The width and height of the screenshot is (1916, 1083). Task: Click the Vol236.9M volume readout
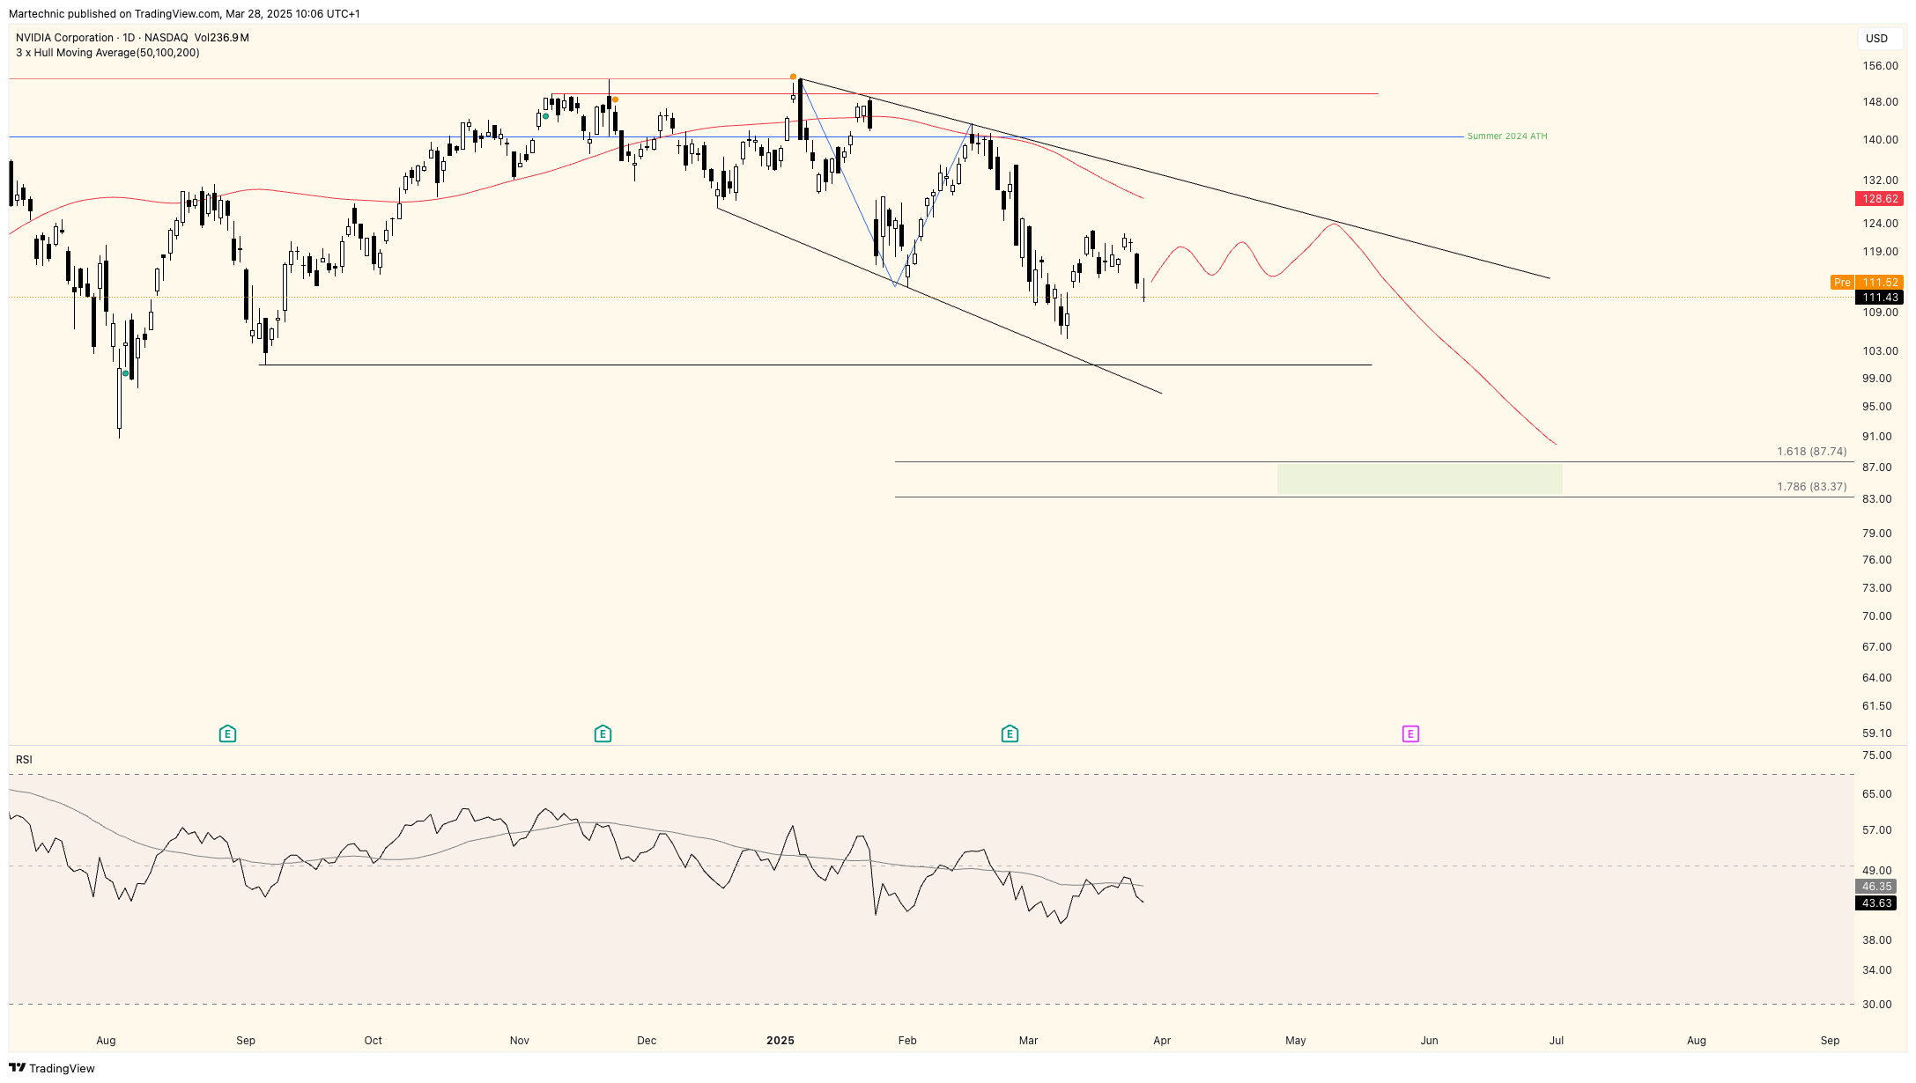coord(221,38)
